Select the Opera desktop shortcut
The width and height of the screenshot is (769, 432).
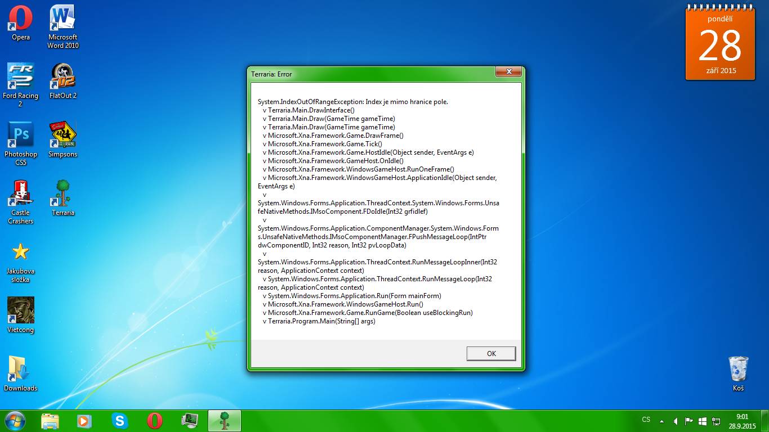point(21,23)
